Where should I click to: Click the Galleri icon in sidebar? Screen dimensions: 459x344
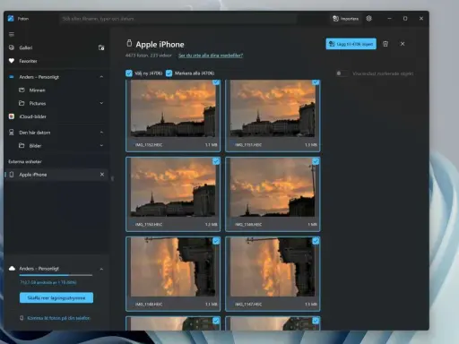tap(12, 47)
